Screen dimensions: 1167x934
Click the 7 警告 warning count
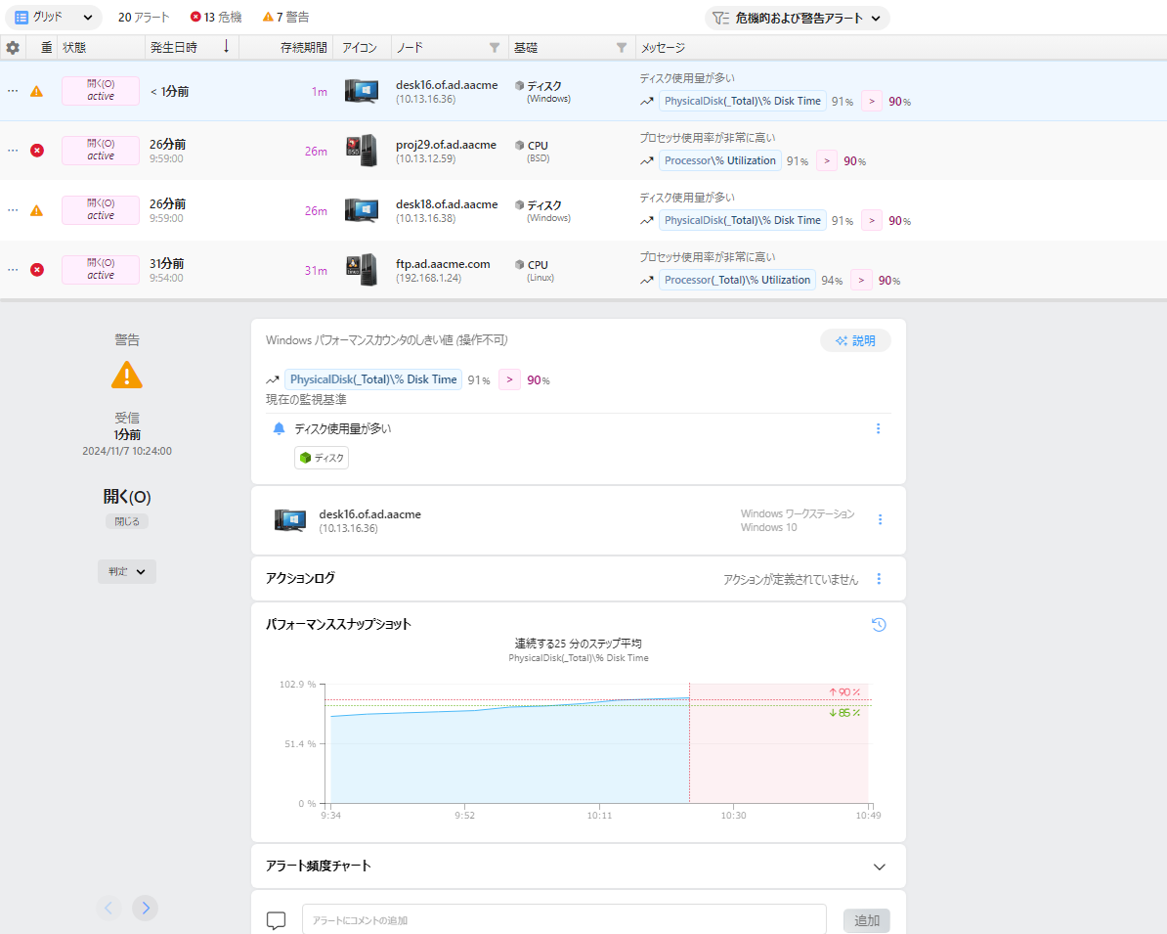click(285, 18)
